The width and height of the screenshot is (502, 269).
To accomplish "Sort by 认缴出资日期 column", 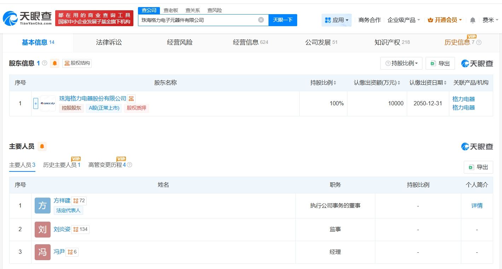I will click(x=428, y=83).
